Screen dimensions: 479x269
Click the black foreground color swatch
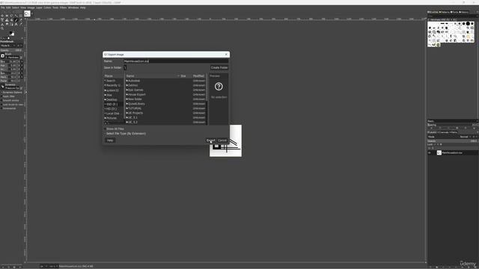pos(10,32)
